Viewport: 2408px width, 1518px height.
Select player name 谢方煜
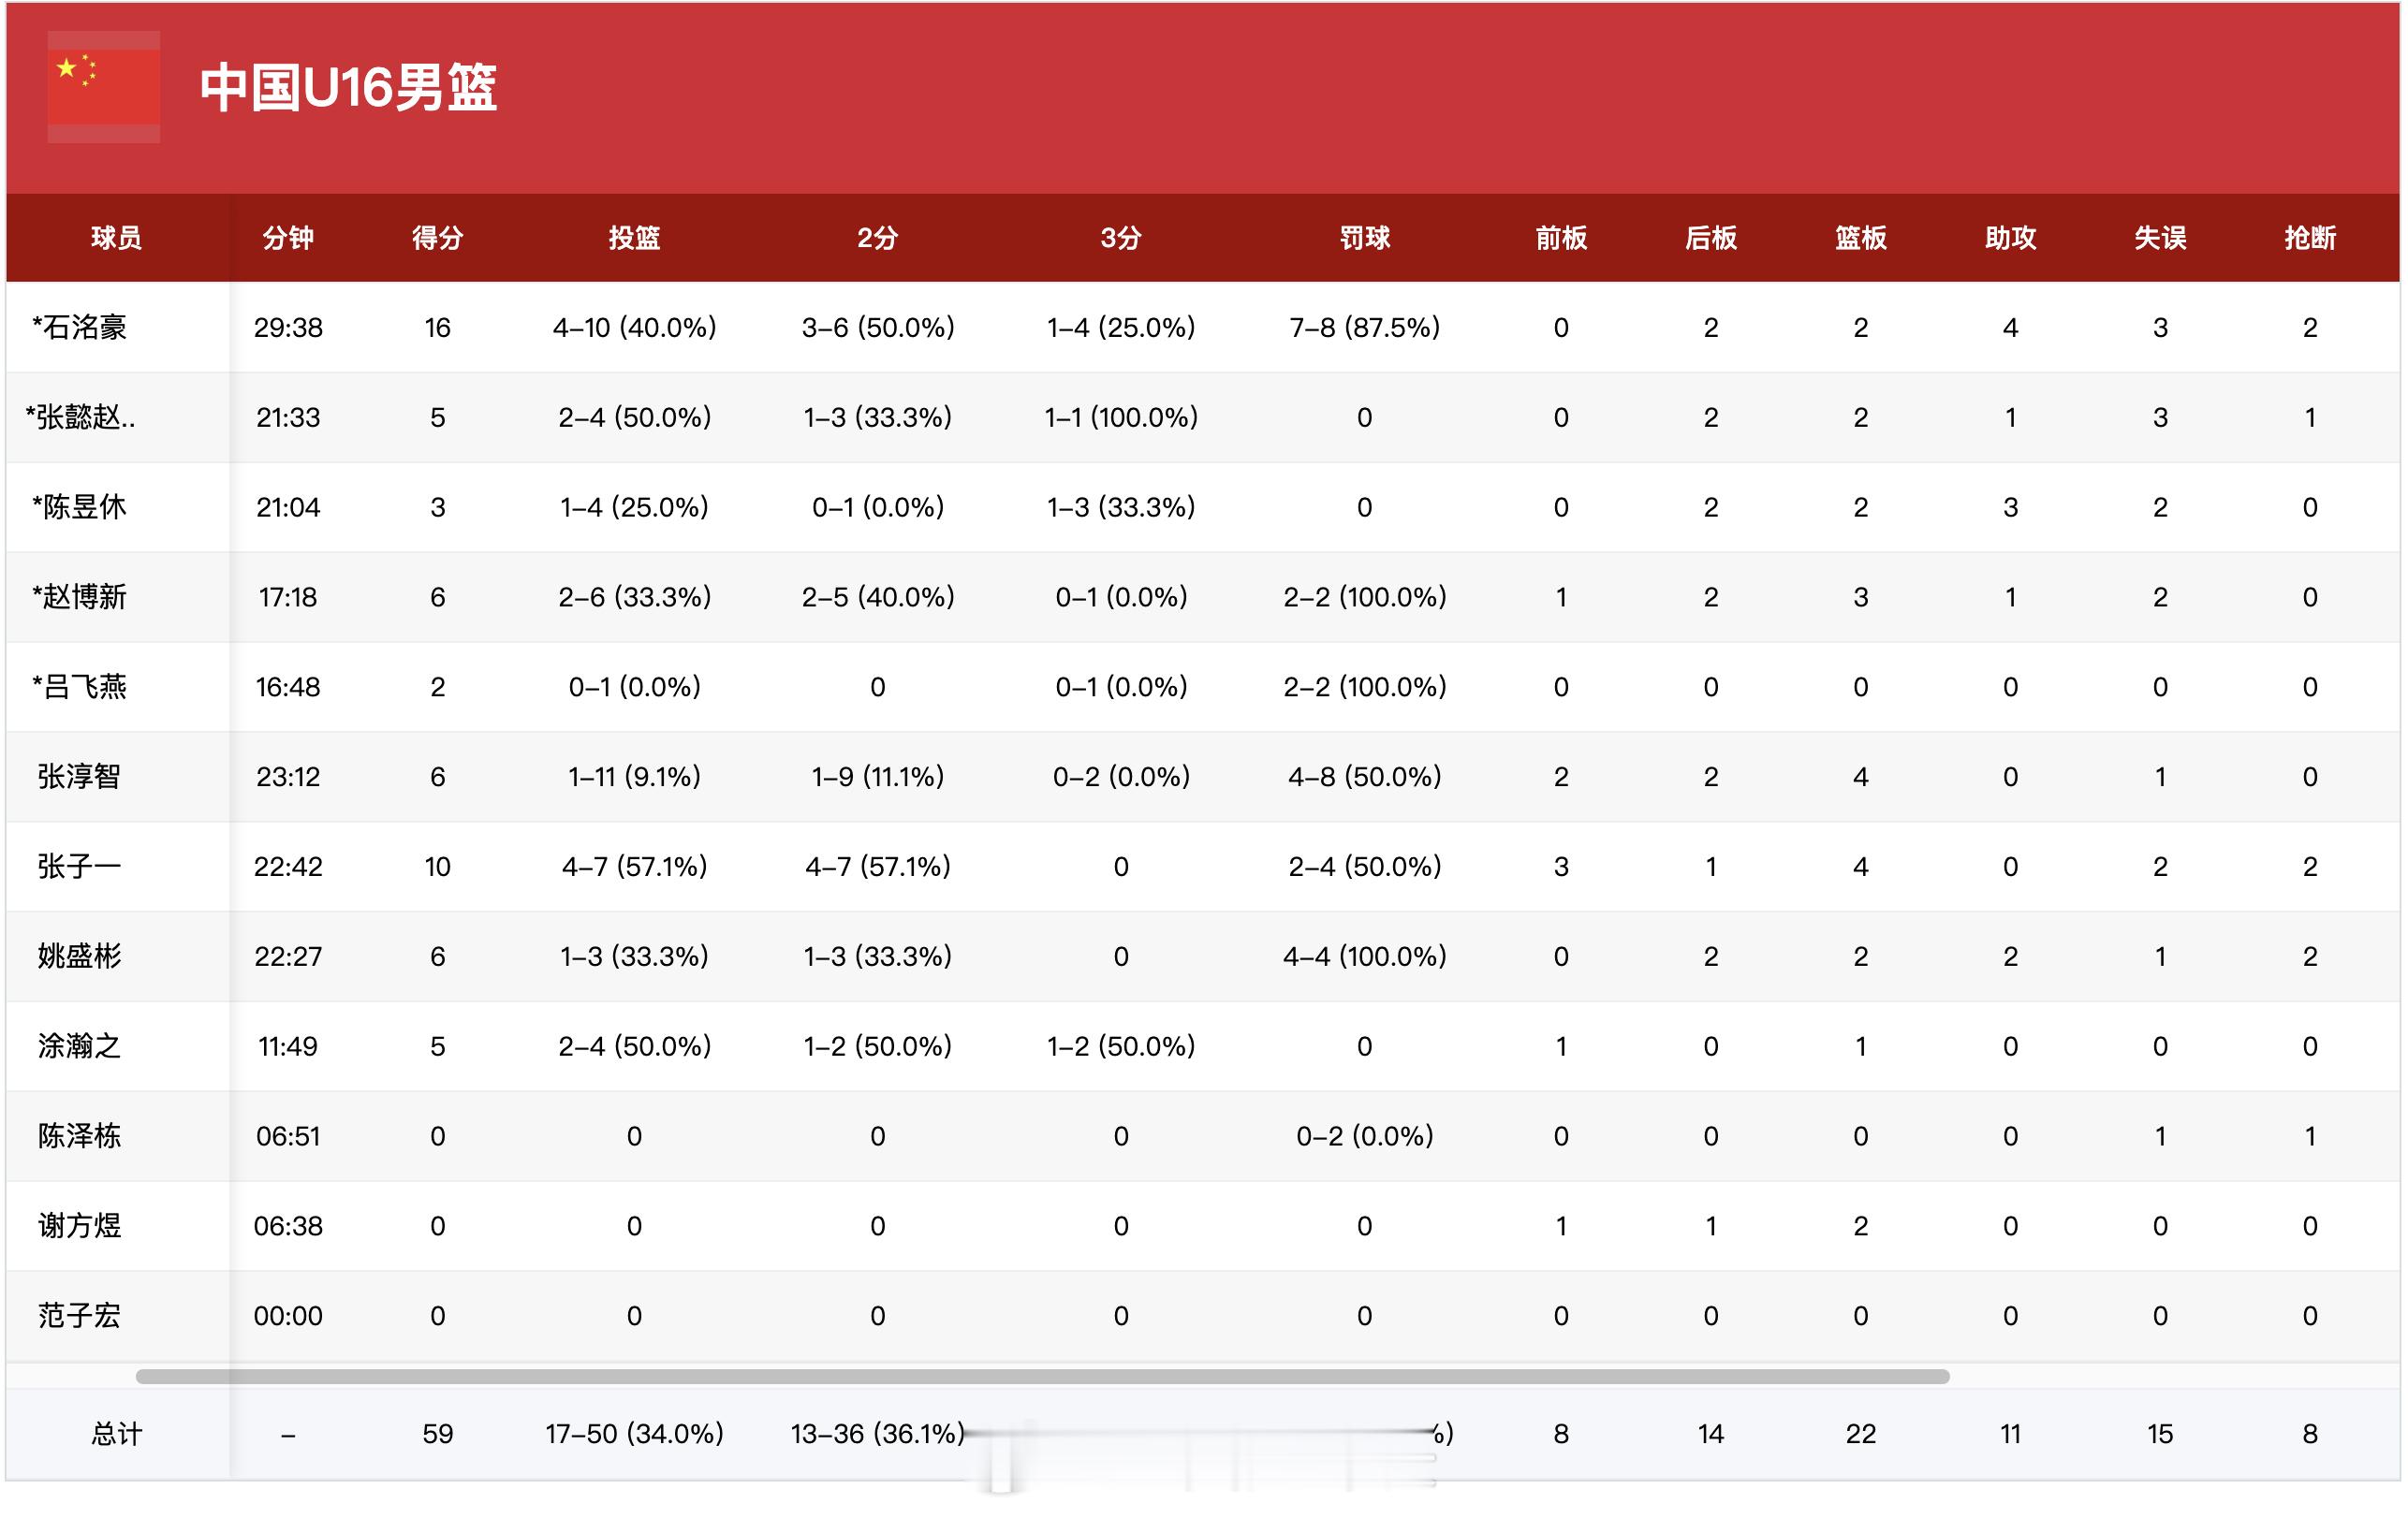click(79, 1226)
